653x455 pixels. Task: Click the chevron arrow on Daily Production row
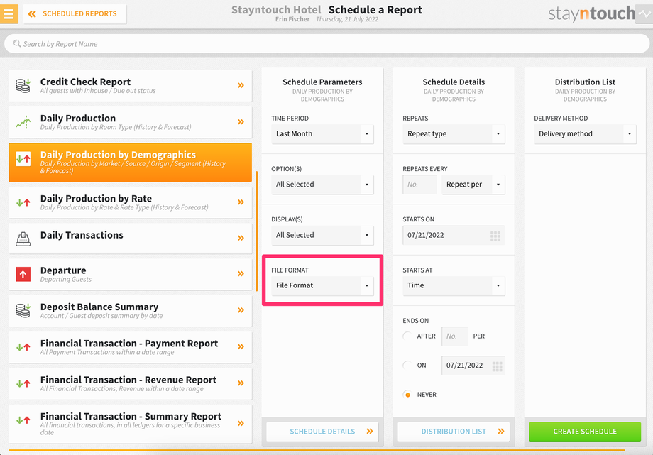[241, 121]
